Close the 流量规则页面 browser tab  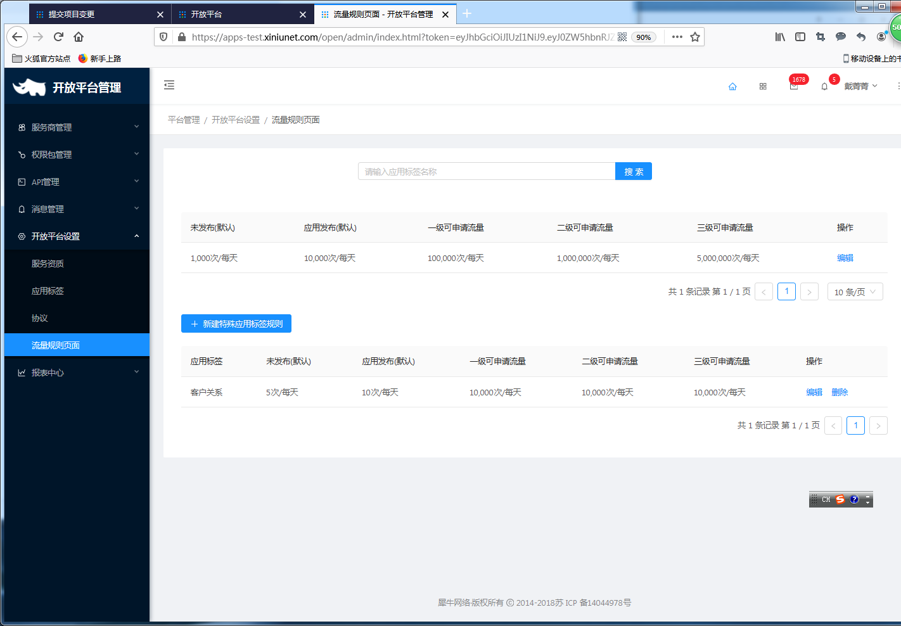click(445, 14)
